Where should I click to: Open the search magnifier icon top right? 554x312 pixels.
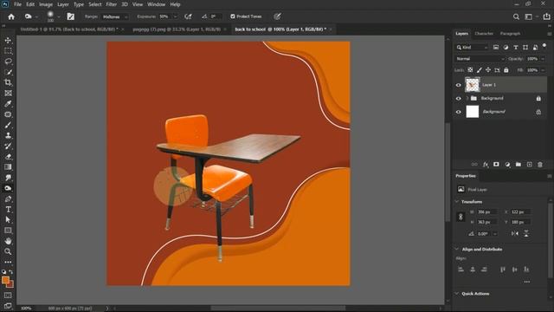(x=516, y=16)
